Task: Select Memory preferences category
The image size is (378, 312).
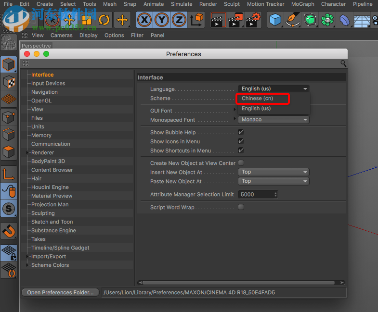Action: [x=41, y=135]
